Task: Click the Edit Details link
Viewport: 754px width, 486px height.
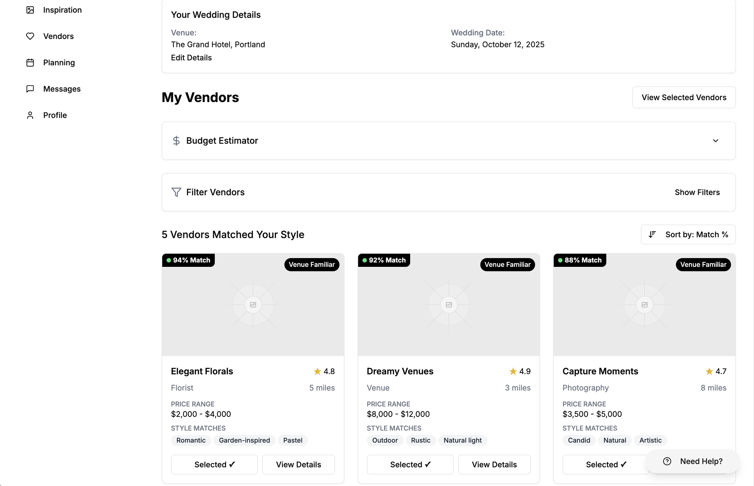Action: tap(191, 58)
